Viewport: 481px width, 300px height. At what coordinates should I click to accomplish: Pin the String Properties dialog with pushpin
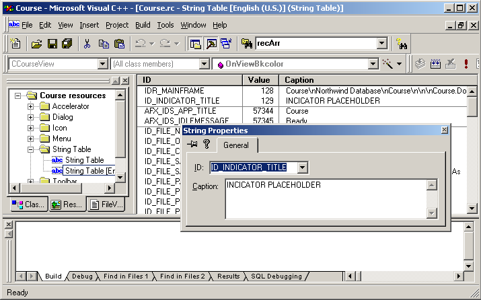pos(192,144)
